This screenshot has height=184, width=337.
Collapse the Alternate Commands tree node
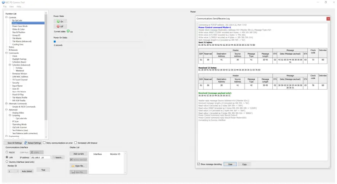point(6,104)
